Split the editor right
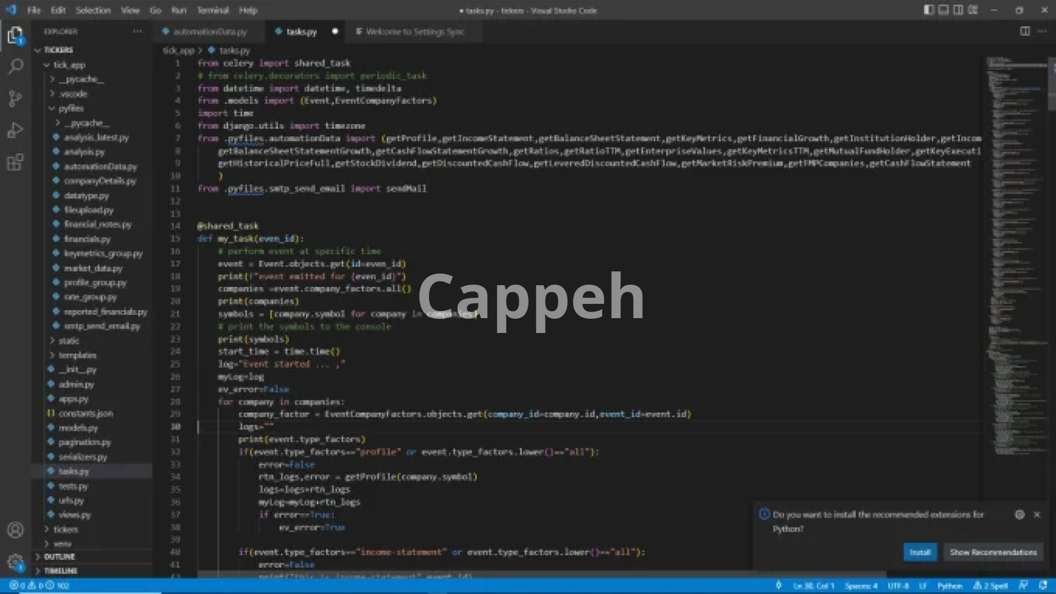1056x594 pixels. pyautogui.click(x=1025, y=31)
